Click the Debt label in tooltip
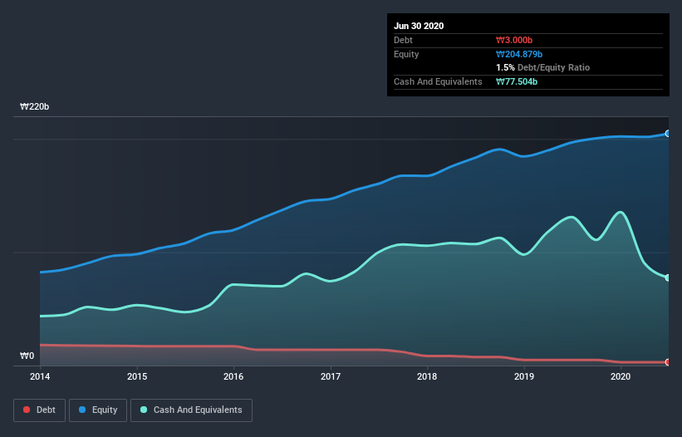This screenshot has height=437, width=682. (x=403, y=40)
